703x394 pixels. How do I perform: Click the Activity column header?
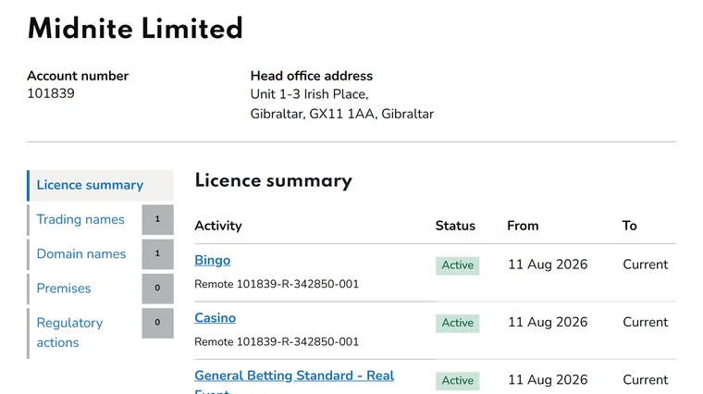[x=218, y=226]
